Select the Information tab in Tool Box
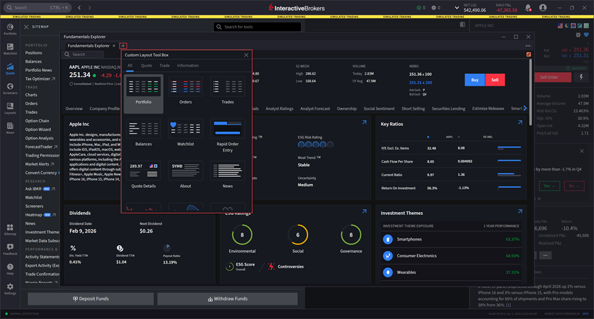The height and width of the screenshot is (319, 594). (187, 65)
